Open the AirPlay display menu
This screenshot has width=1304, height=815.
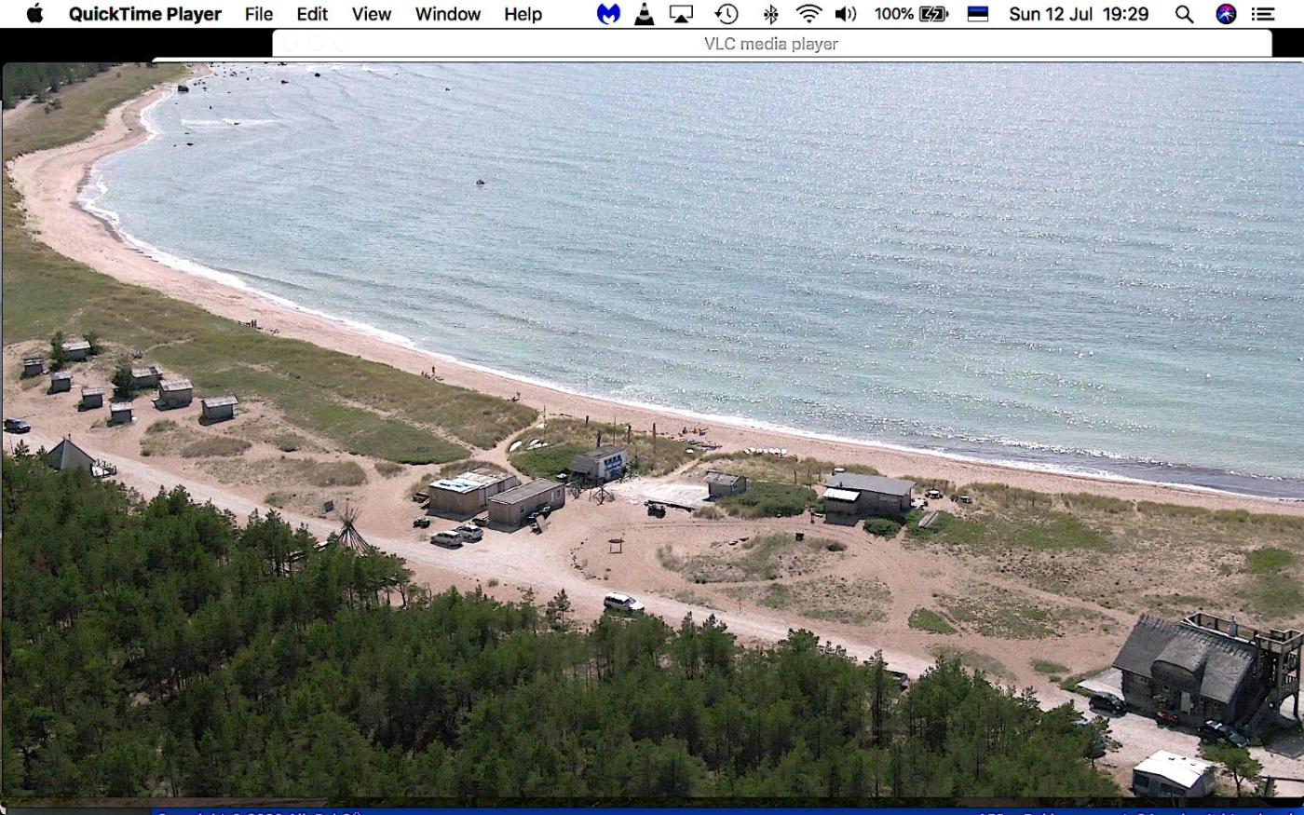click(681, 14)
